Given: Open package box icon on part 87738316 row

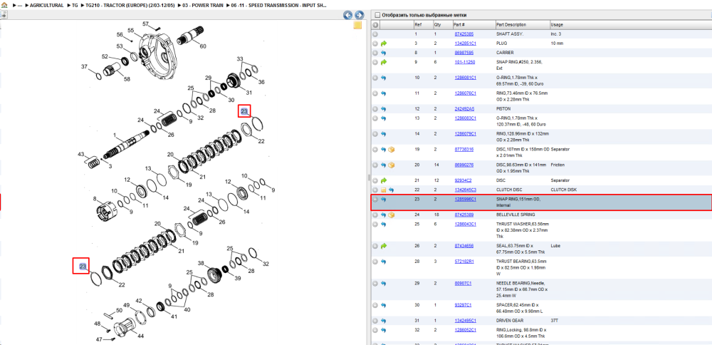Looking at the screenshot, I should click(392, 150).
